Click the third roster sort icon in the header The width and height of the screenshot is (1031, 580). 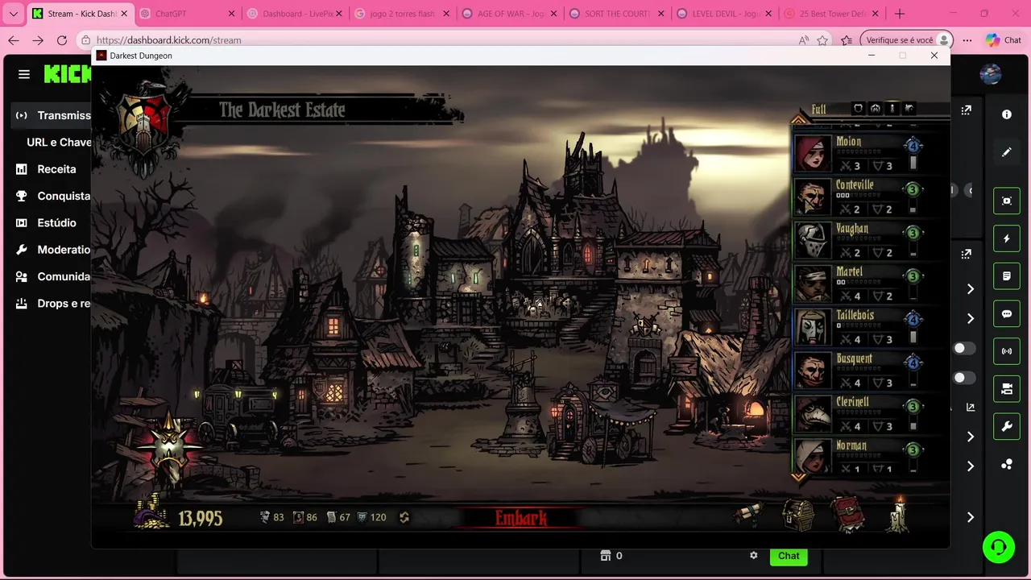tap(892, 109)
